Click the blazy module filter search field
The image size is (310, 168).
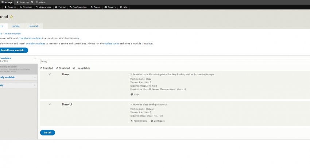tap(175, 62)
